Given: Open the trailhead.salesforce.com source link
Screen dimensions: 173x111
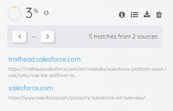Looking at the screenshot, I should tap(45, 59).
